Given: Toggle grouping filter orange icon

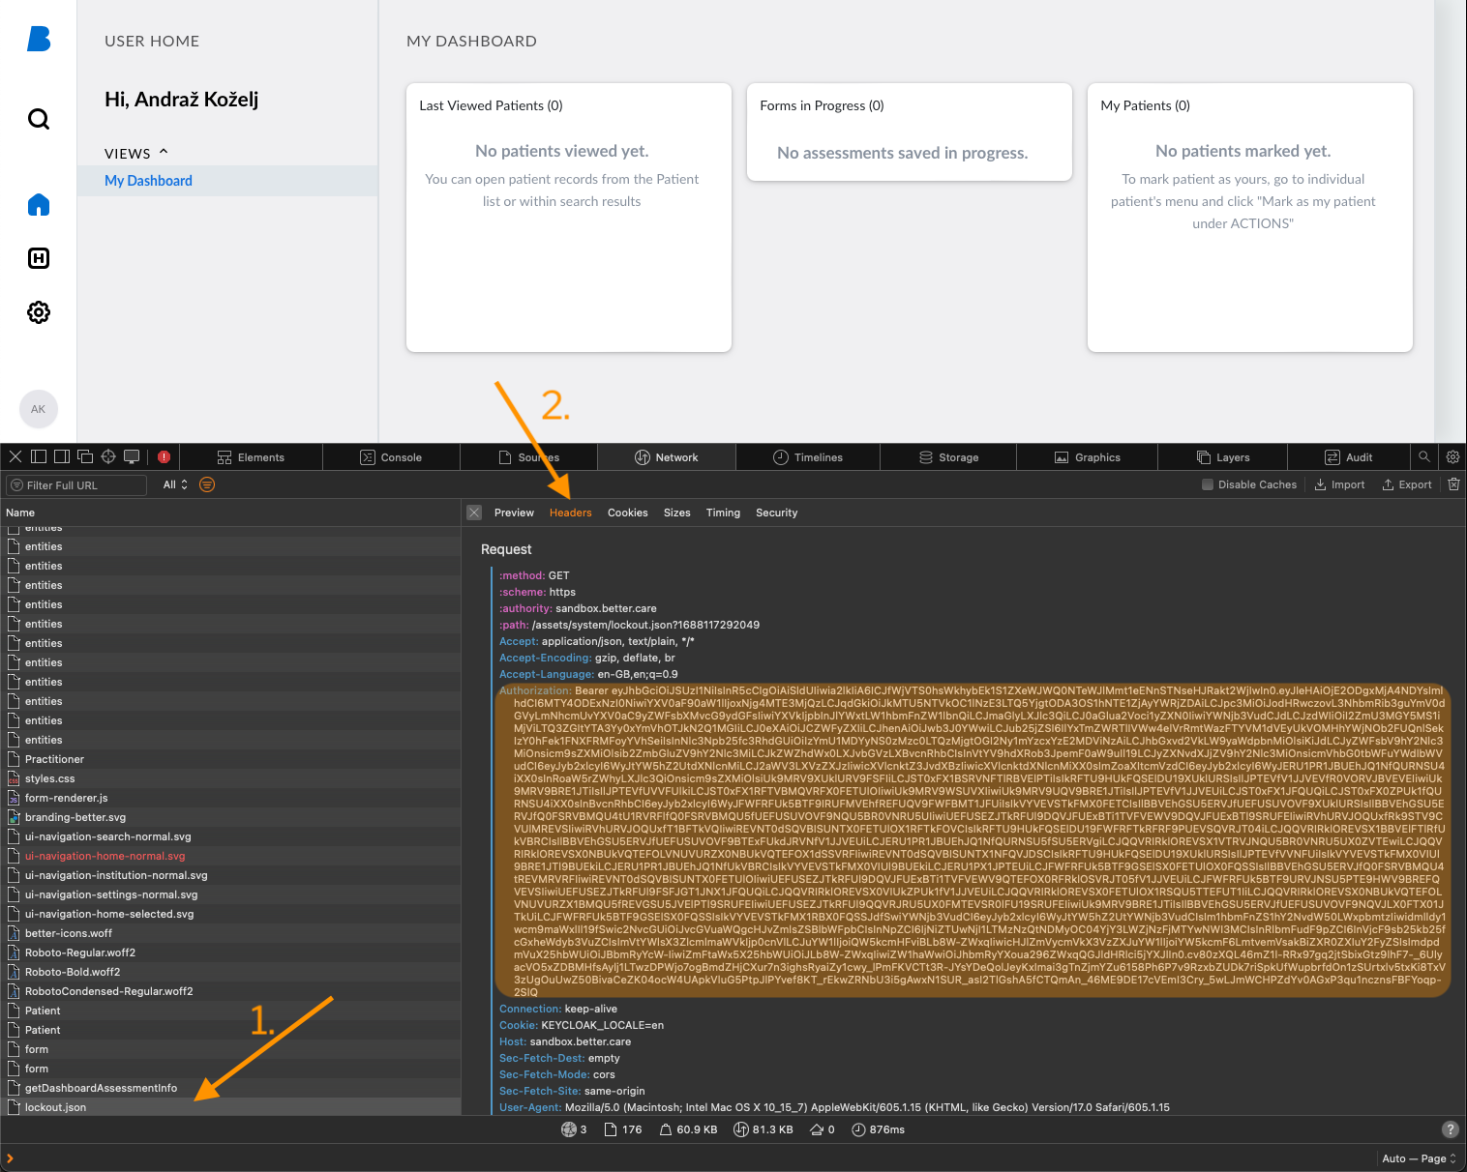Looking at the screenshot, I should tap(207, 484).
